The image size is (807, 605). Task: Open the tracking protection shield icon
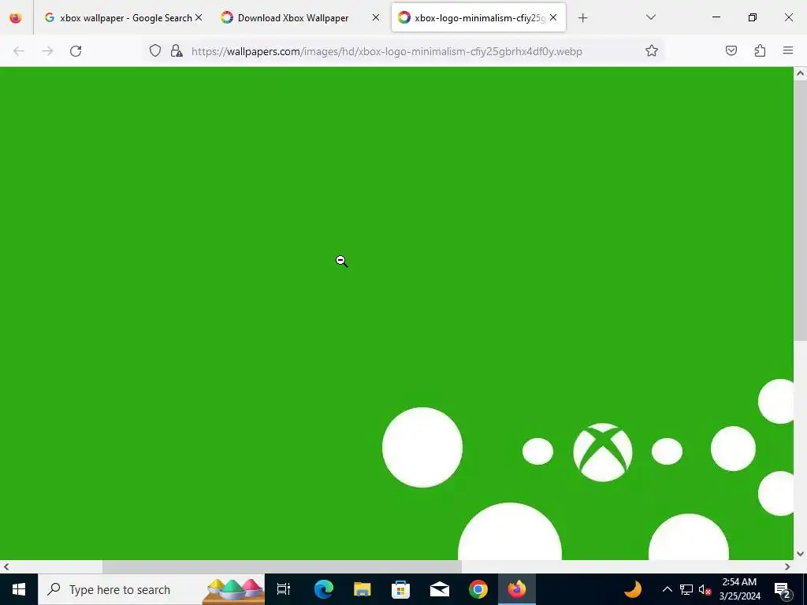coord(155,51)
